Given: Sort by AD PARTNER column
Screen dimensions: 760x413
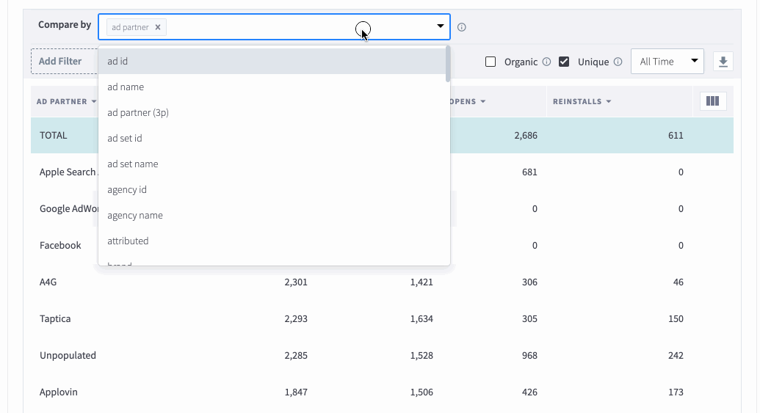Looking at the screenshot, I should [x=66, y=102].
